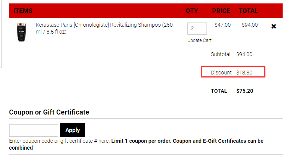
Task: Click the PRICE column header
Action: [221, 11]
